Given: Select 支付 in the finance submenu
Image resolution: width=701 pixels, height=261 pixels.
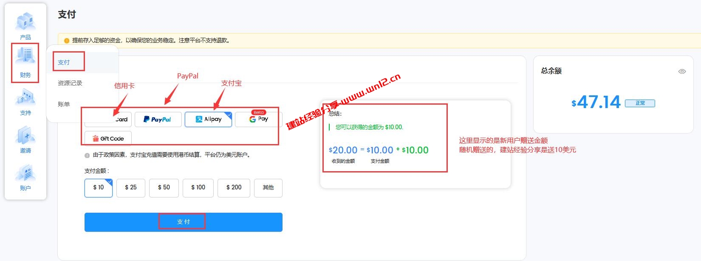Looking at the screenshot, I should click(64, 62).
